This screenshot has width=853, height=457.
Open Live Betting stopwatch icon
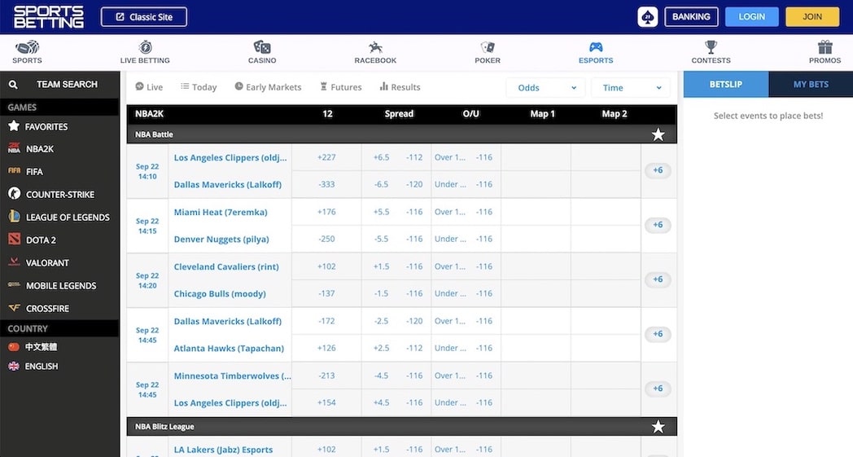tap(145, 47)
